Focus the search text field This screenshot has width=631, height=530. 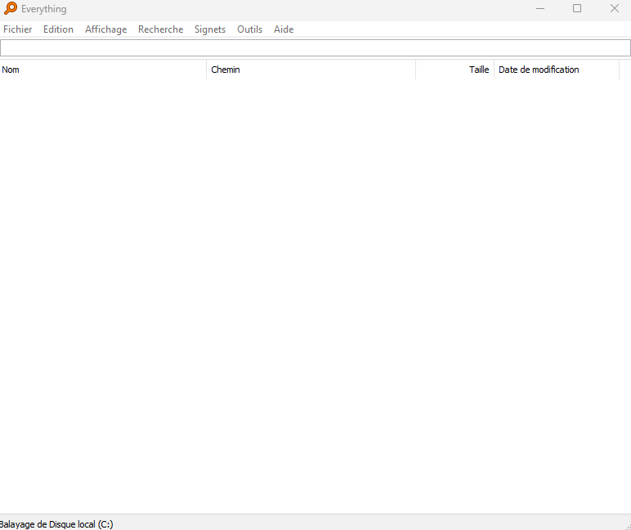click(x=315, y=48)
